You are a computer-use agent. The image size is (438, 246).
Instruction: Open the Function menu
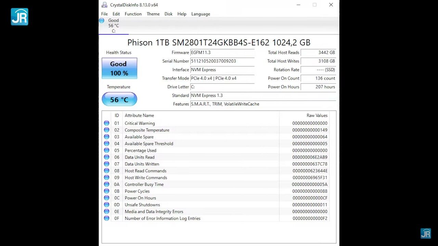click(x=133, y=14)
